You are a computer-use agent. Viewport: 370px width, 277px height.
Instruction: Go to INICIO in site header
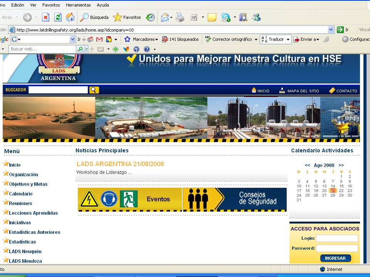260,91
